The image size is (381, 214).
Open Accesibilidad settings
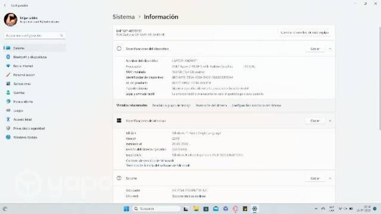pos(35,119)
